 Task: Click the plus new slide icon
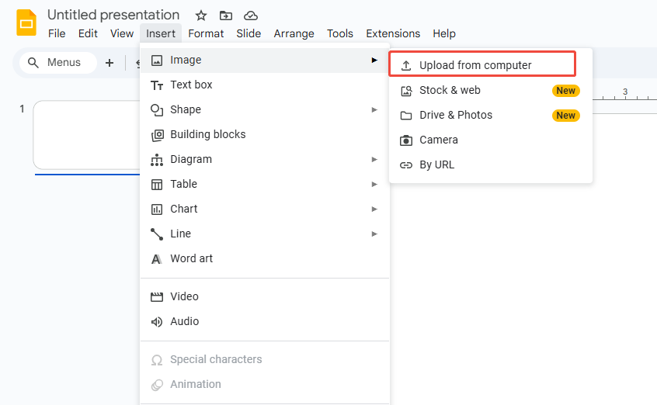[x=109, y=63]
